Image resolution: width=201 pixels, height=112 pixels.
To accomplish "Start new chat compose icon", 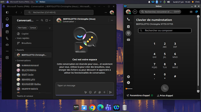I will (47, 20).
